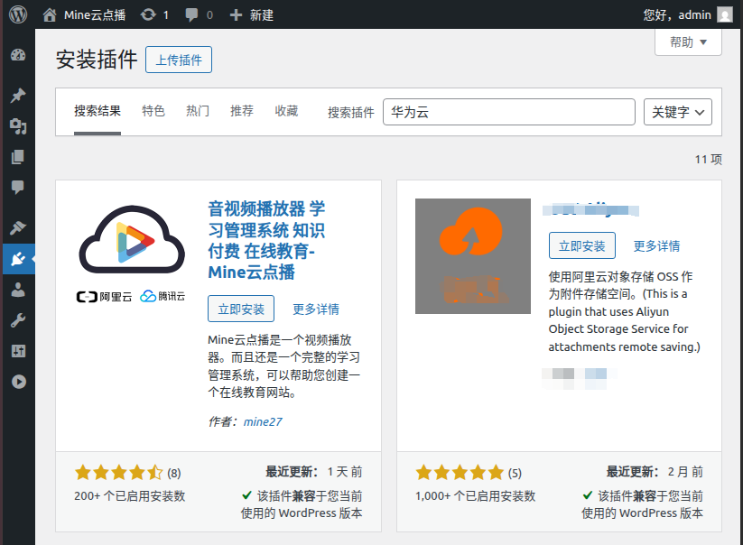Open pending updates icon in admin bar
Viewport: 743px width, 545px height.
(148, 14)
